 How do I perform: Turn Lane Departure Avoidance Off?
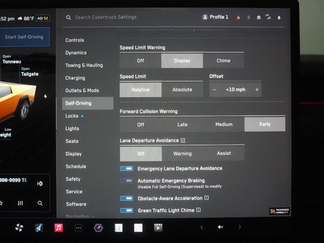(x=141, y=154)
